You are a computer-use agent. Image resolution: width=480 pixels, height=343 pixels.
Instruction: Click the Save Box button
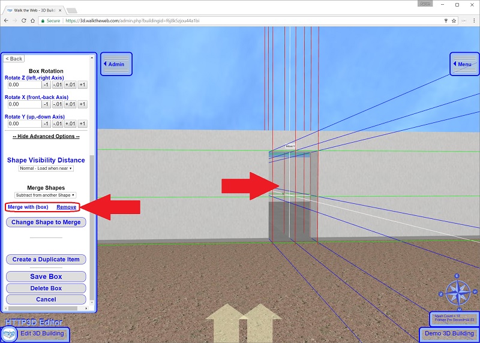[46, 276]
